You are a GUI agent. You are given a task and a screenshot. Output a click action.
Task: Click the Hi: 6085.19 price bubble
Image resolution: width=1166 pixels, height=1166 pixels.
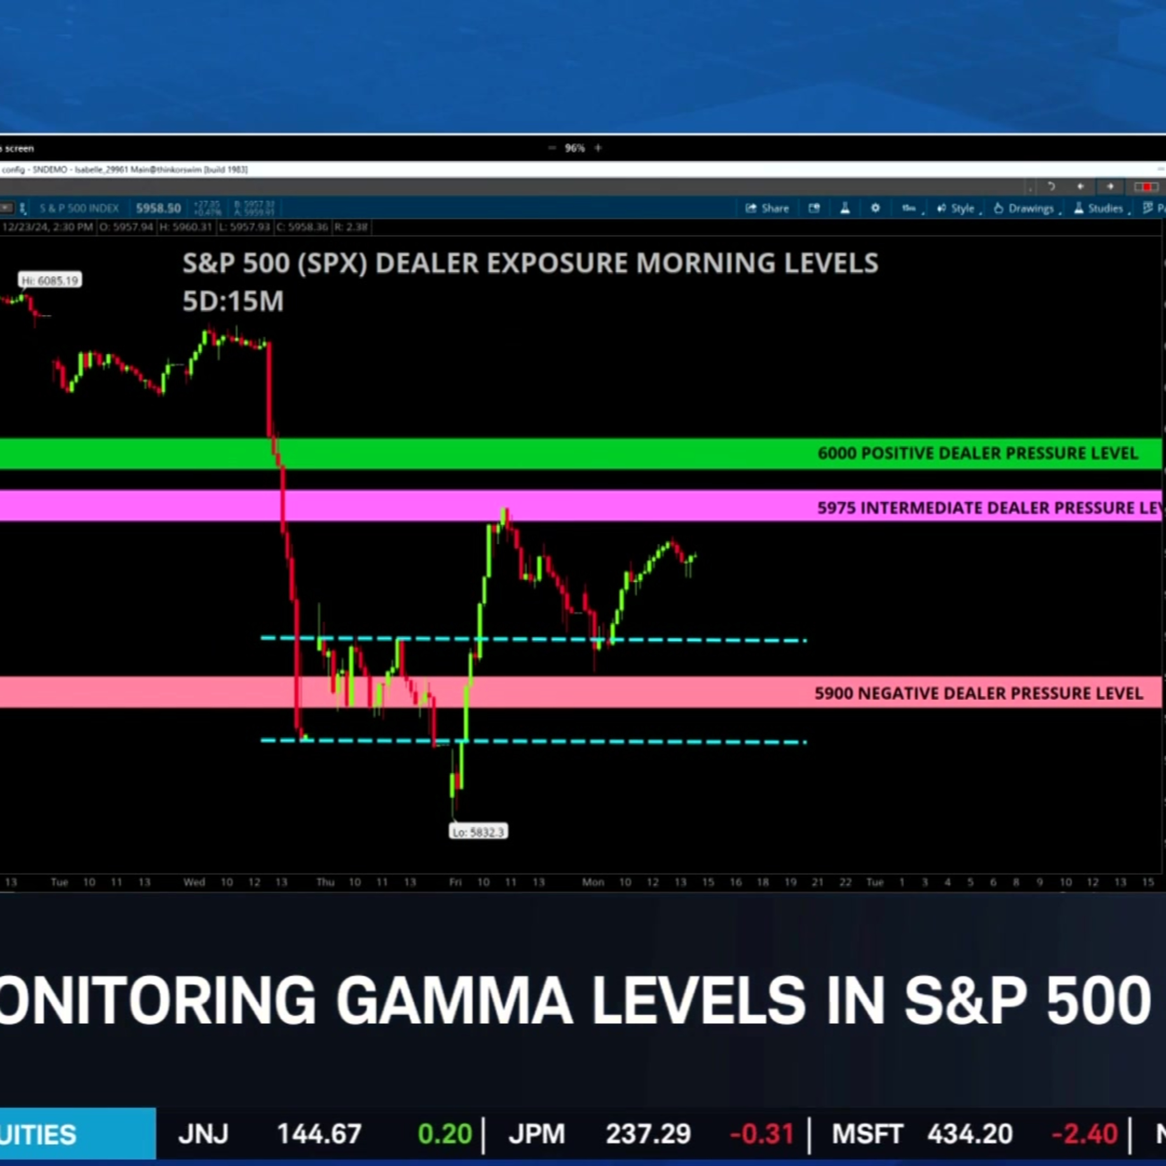click(50, 280)
